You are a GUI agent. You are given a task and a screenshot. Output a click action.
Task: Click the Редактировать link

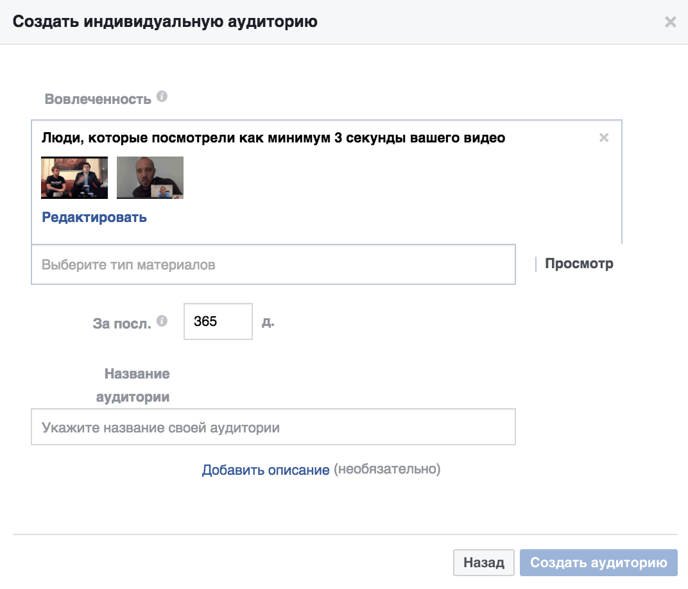click(x=94, y=217)
